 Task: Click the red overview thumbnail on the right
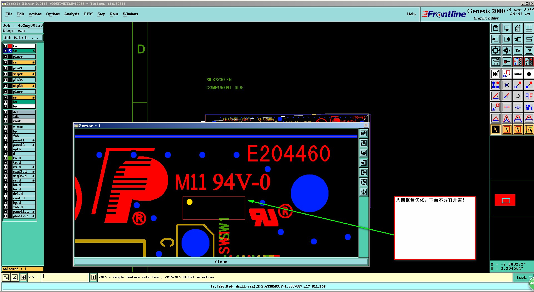[505, 200]
